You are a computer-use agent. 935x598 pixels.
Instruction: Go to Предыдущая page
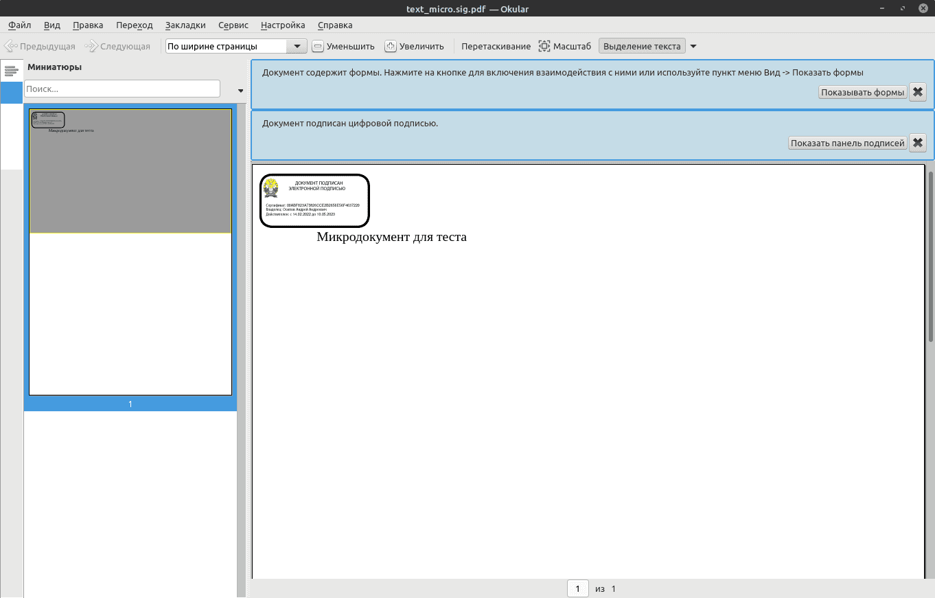(40, 46)
